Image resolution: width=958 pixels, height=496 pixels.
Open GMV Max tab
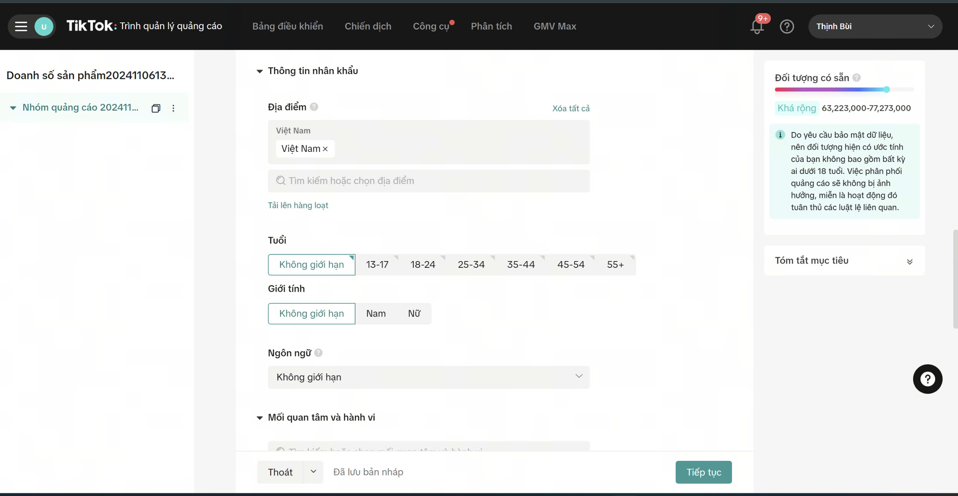pyautogui.click(x=555, y=26)
